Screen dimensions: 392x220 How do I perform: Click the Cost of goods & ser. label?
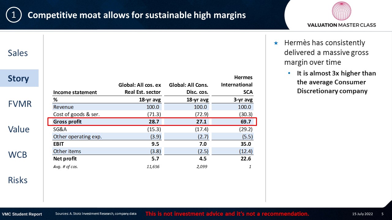click(x=77, y=114)
